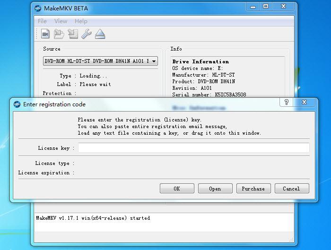Screen dimensions: 331x250
Task: Click the Purchase button
Action: (x=253, y=189)
